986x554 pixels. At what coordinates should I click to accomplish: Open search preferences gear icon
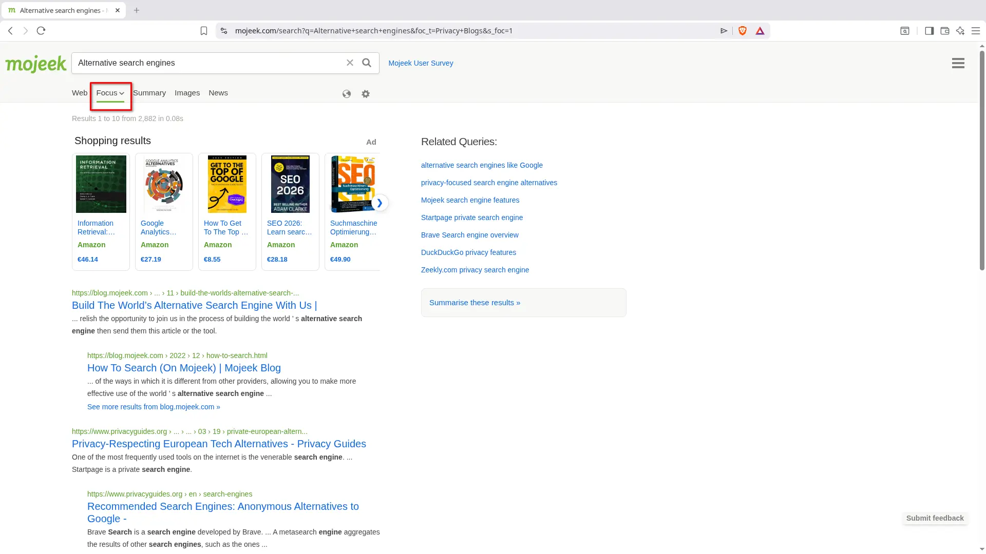pyautogui.click(x=366, y=94)
